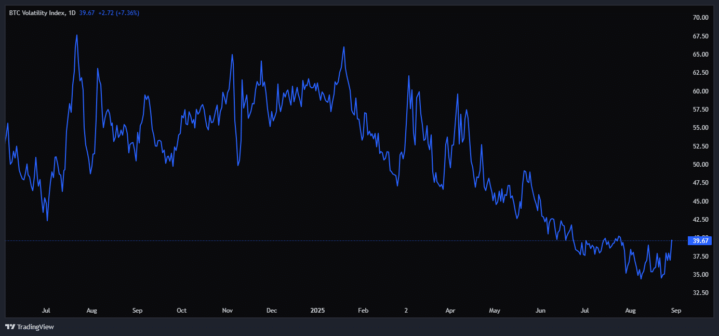Image resolution: width=719 pixels, height=336 pixels.
Task: Select the Apr marker on time axis
Action: [x=450, y=311]
